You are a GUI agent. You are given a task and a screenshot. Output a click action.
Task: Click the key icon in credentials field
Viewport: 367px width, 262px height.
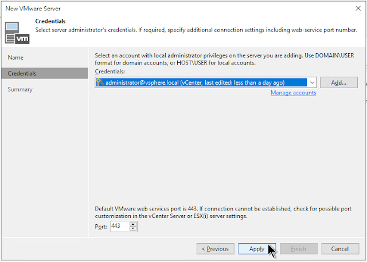pyautogui.click(x=100, y=82)
